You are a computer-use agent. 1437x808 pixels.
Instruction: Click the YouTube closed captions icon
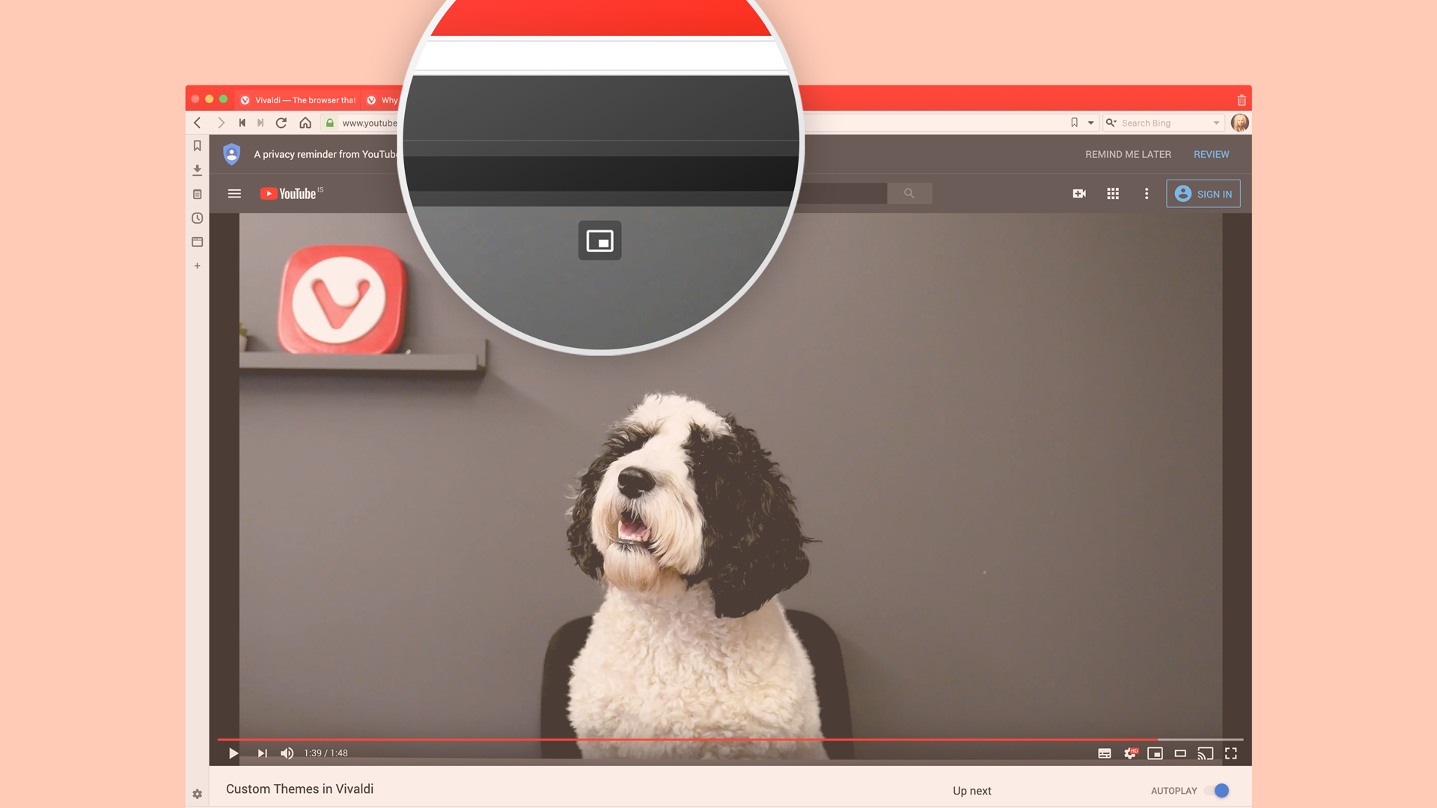coord(1103,753)
